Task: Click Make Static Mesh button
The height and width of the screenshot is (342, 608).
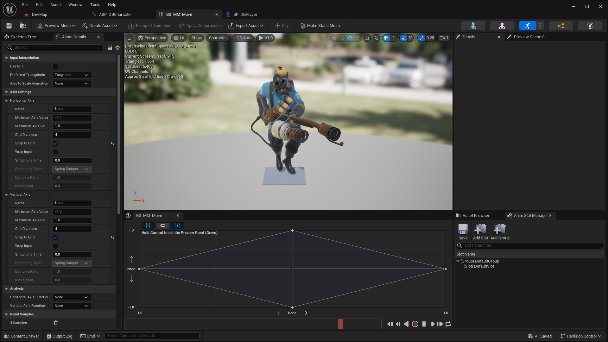Action: (320, 26)
